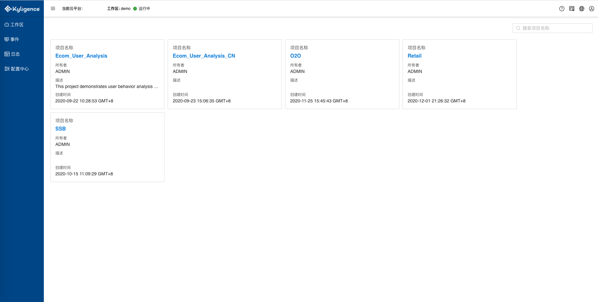Click the search magnifier icon
598x302 pixels.
(x=518, y=28)
